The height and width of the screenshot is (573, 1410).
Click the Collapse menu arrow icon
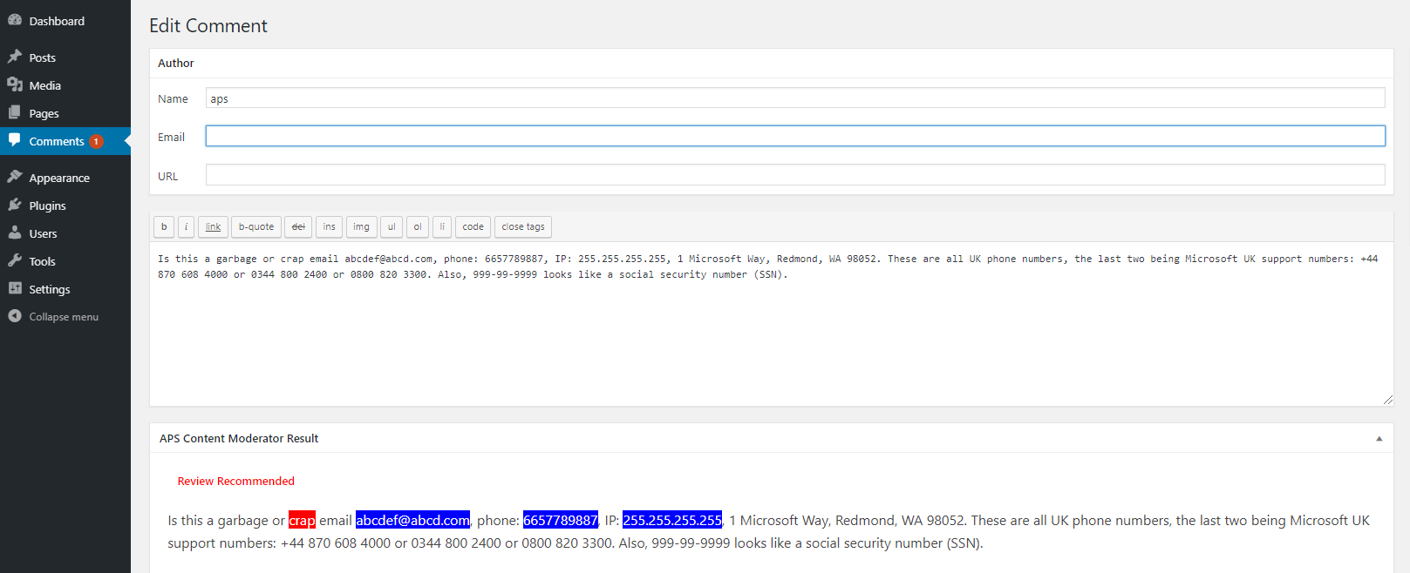(15, 316)
